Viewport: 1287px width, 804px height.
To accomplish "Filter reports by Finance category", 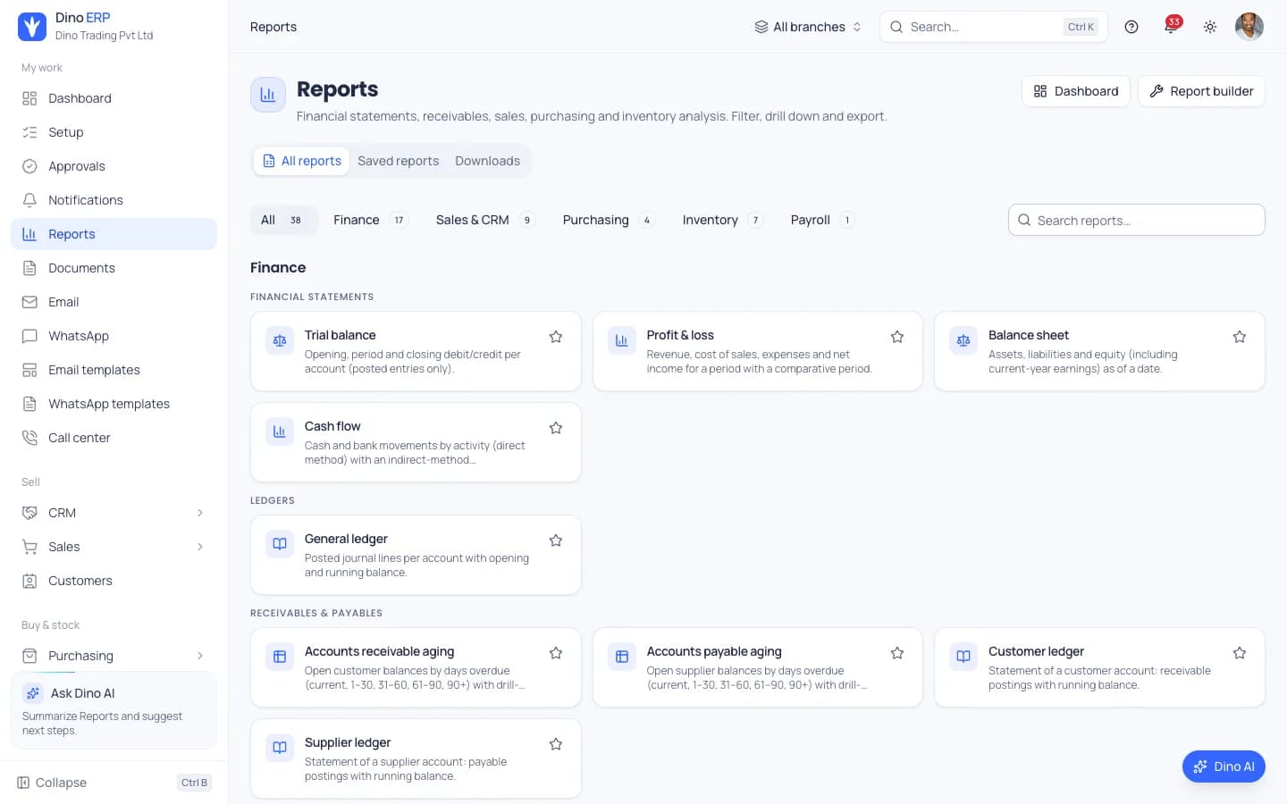I will 370,220.
